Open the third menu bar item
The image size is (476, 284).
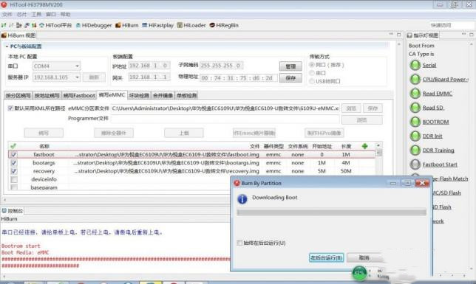point(36,14)
